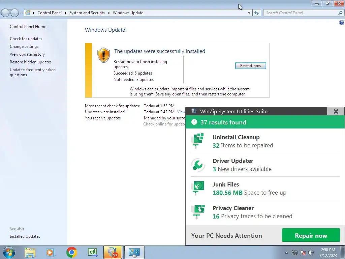This screenshot has height=259, width=345.
Task: Expand arrow before Control Panel breadcrumb
Action: [34, 13]
